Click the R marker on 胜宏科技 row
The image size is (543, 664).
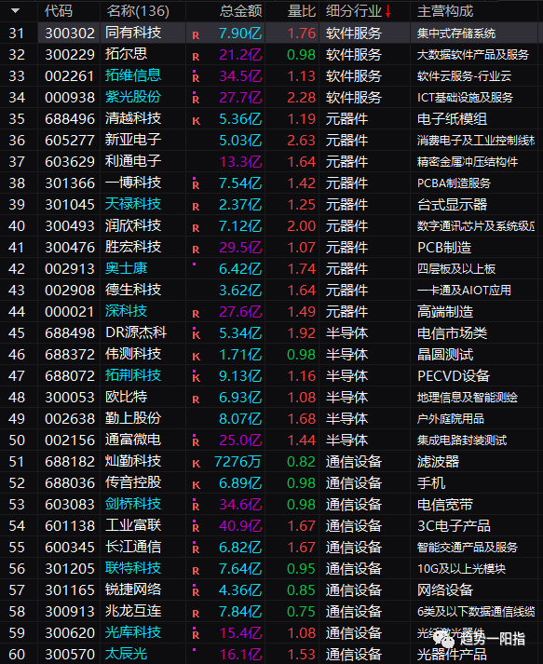click(196, 250)
